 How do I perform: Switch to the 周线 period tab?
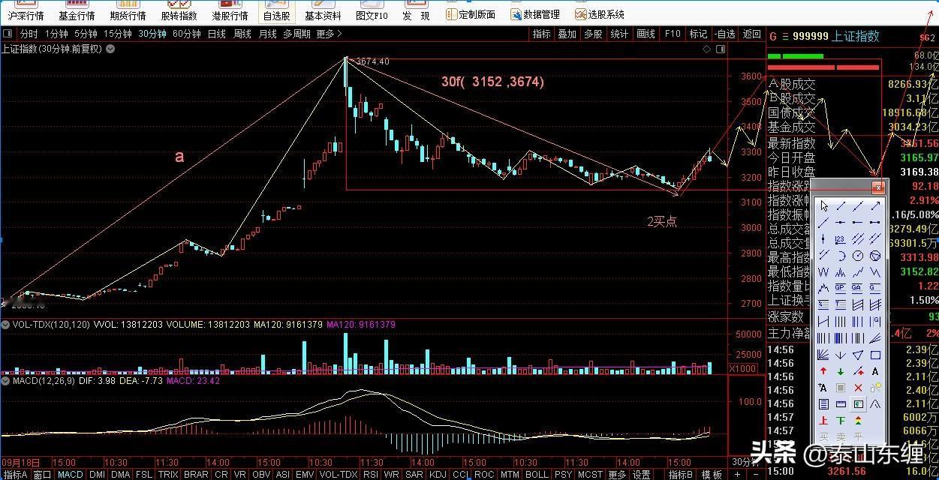point(242,34)
